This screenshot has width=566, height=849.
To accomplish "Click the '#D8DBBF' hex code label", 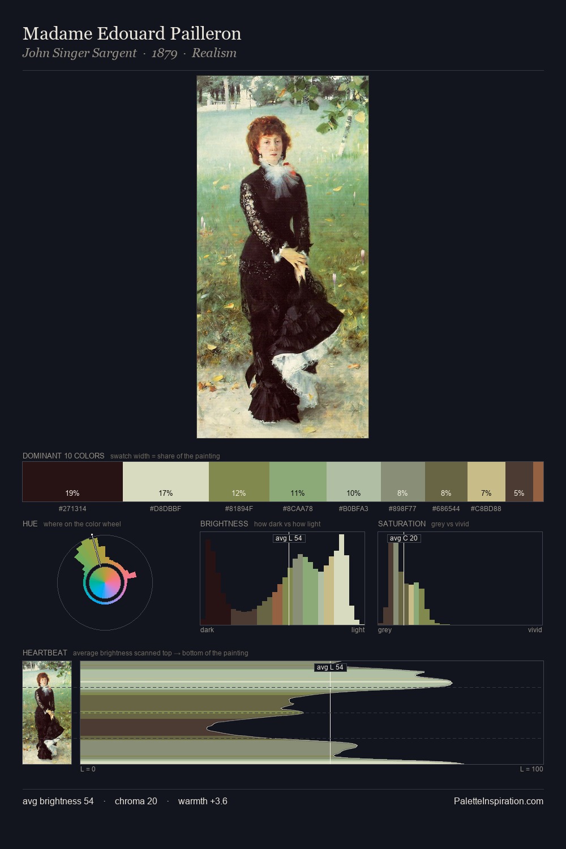I will pos(166,509).
